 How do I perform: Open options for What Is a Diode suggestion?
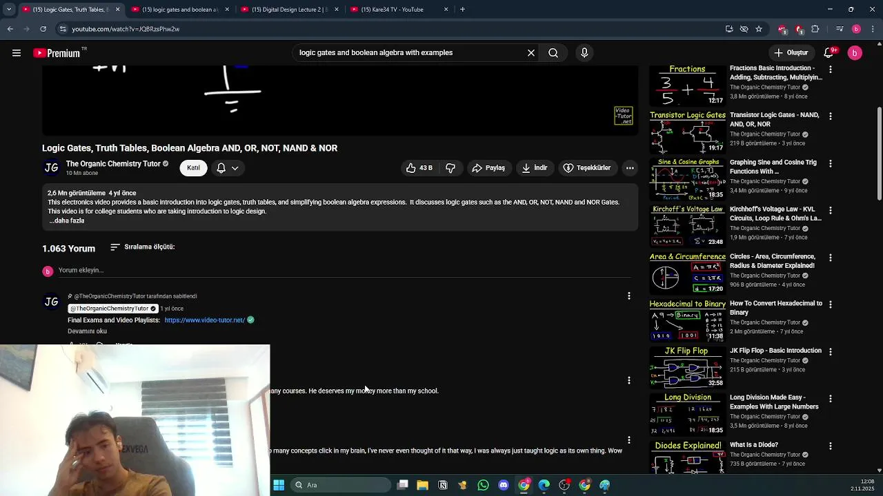click(x=830, y=446)
